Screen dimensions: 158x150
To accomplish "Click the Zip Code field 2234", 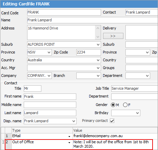I will [88, 52].
